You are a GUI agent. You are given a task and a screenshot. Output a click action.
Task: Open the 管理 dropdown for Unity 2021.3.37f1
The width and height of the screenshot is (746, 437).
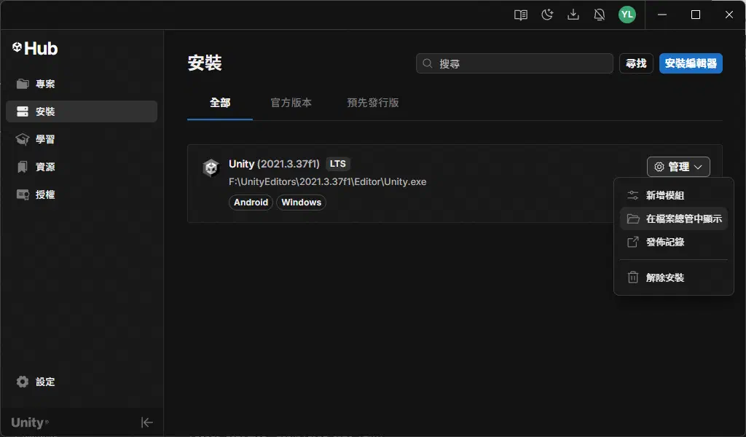tap(678, 167)
